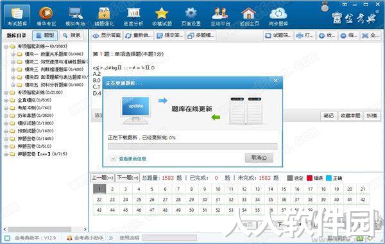Screen dimensions: 385x244
Task: Click the 下一题 next question button
Action: [128, 177]
